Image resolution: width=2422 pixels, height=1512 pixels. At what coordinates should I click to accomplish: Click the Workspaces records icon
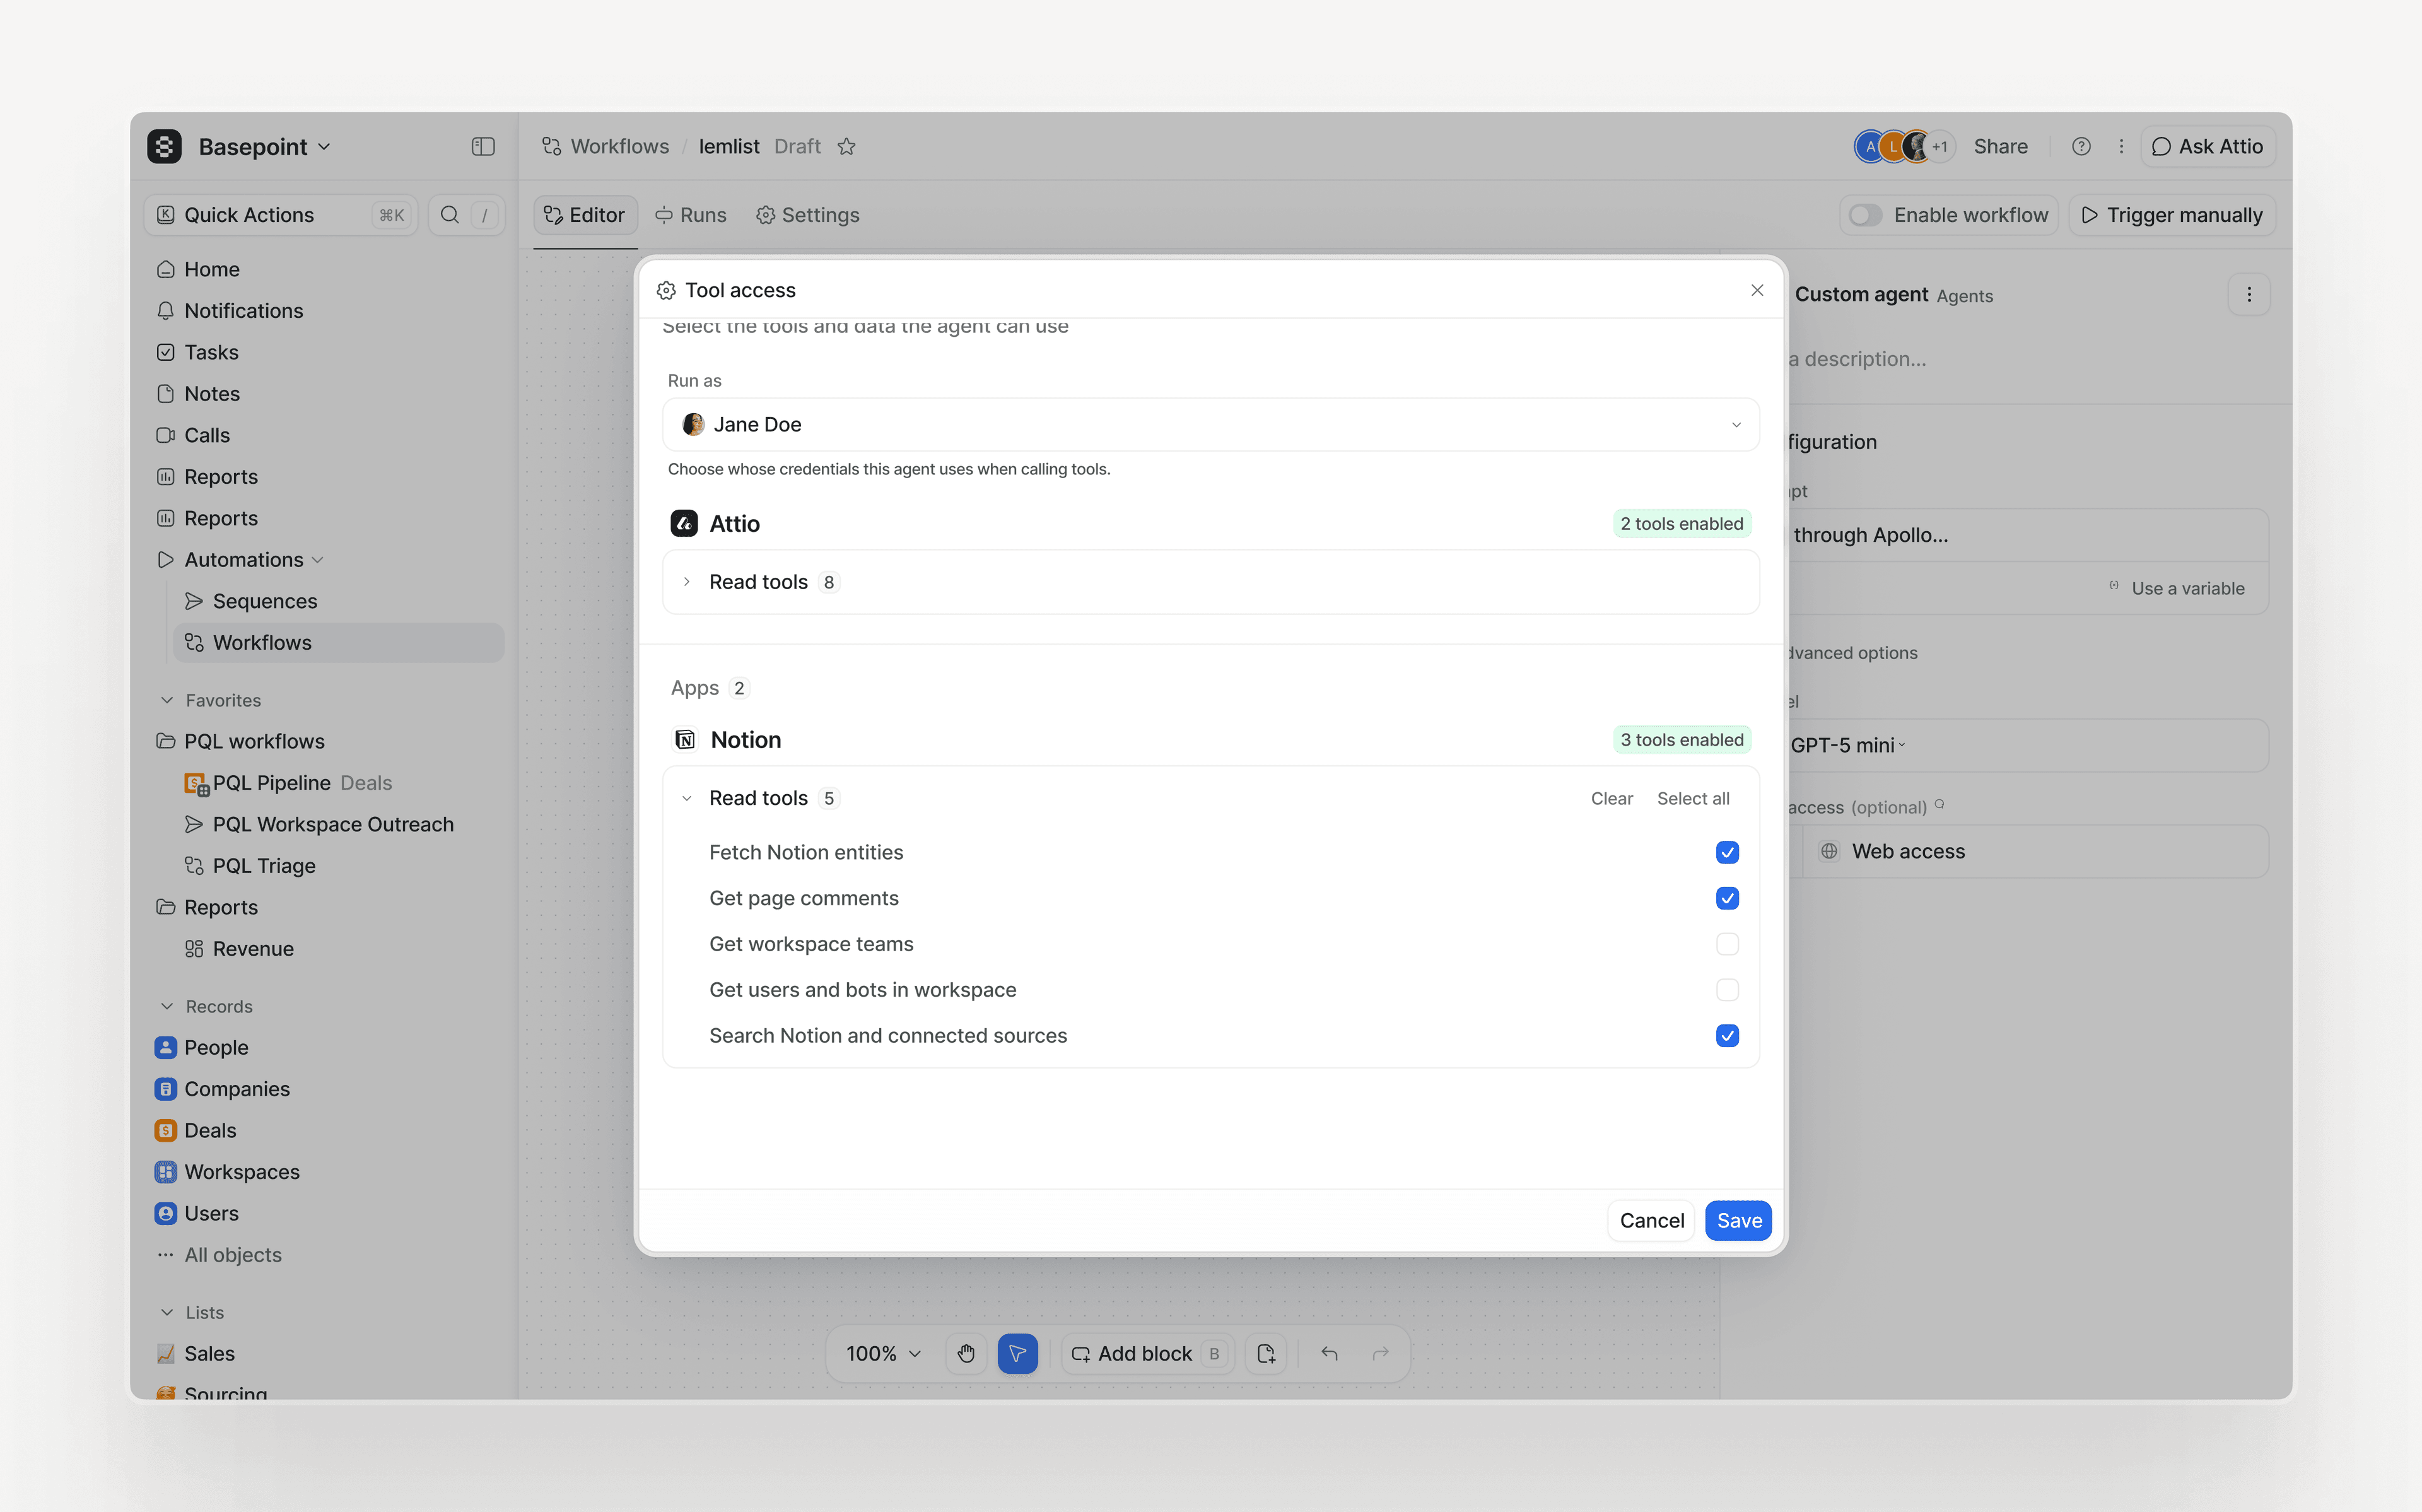coord(166,1172)
